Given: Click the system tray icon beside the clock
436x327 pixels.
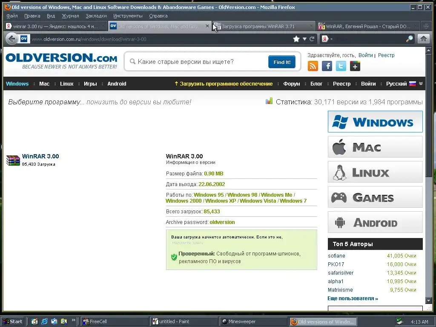Looking at the screenshot, I should 399,321.
